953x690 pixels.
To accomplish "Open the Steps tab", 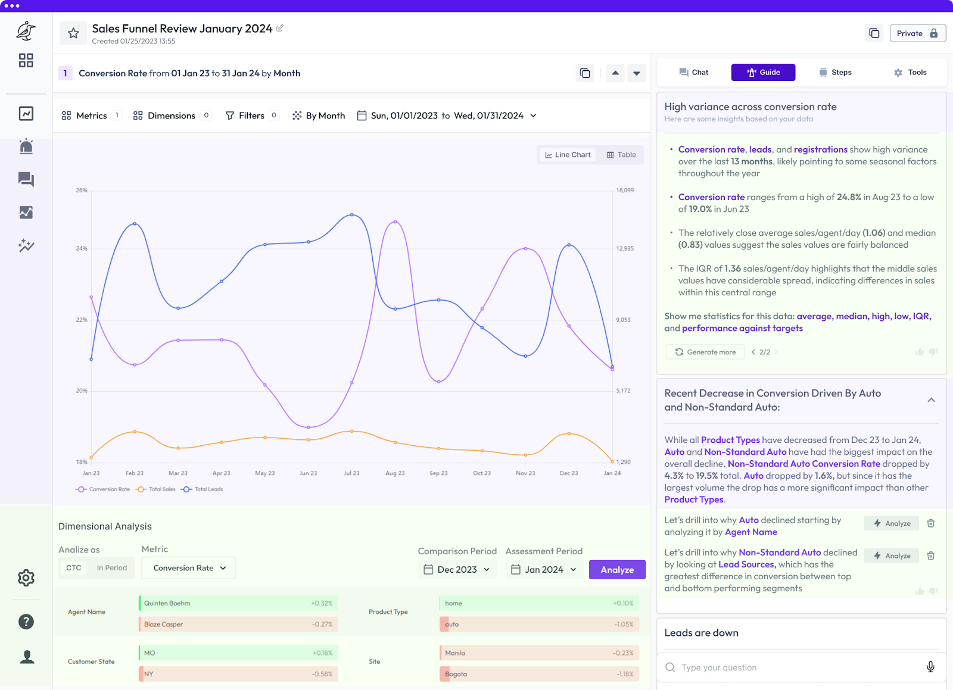I will point(835,73).
